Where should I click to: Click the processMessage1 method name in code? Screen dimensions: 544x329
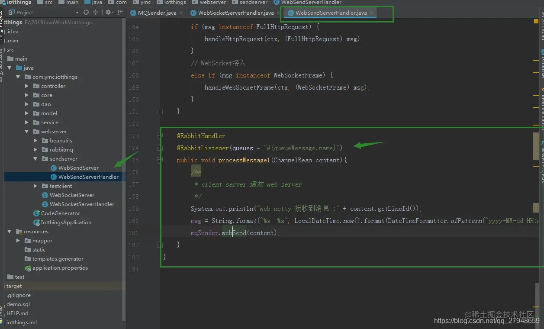pos(244,160)
